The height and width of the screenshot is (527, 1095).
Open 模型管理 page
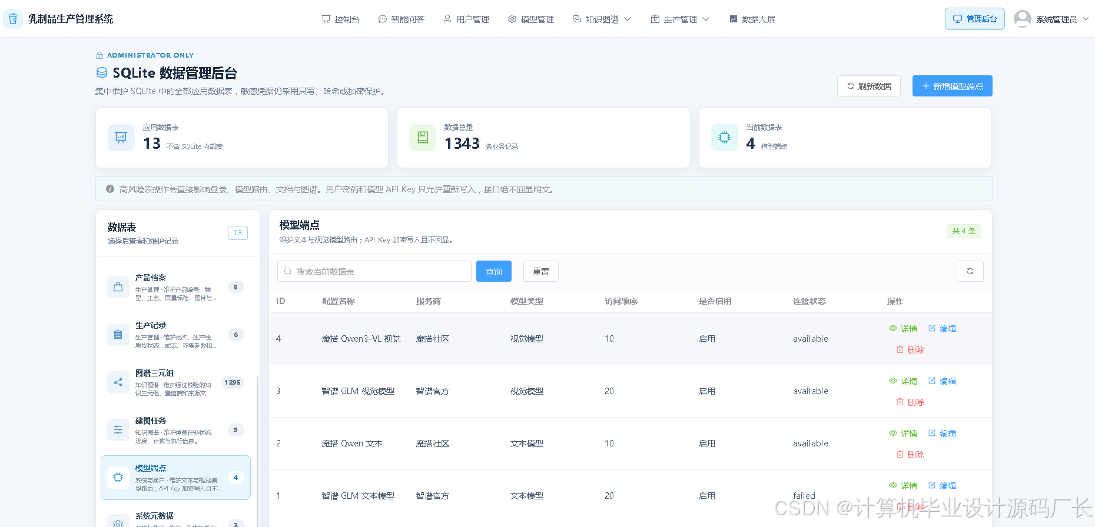click(x=530, y=19)
